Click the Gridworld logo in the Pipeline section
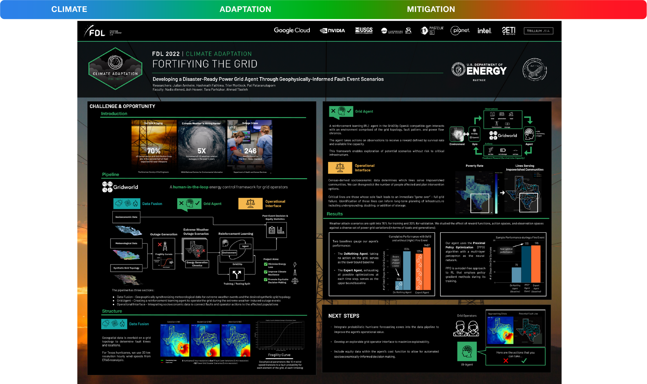647x384 pixels. pos(120,187)
